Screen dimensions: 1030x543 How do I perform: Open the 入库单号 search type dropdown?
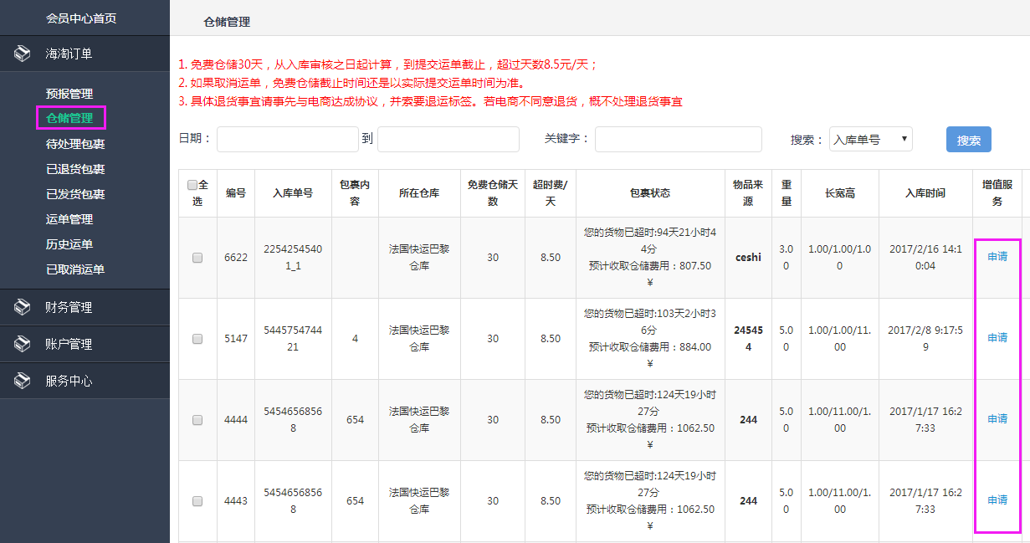tap(870, 140)
